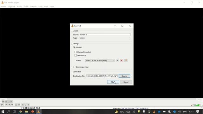Image resolution: width=203 pixels, height=114 pixels.
Task: Click ENG language indicator in tray
Action: (x=185, y=112)
